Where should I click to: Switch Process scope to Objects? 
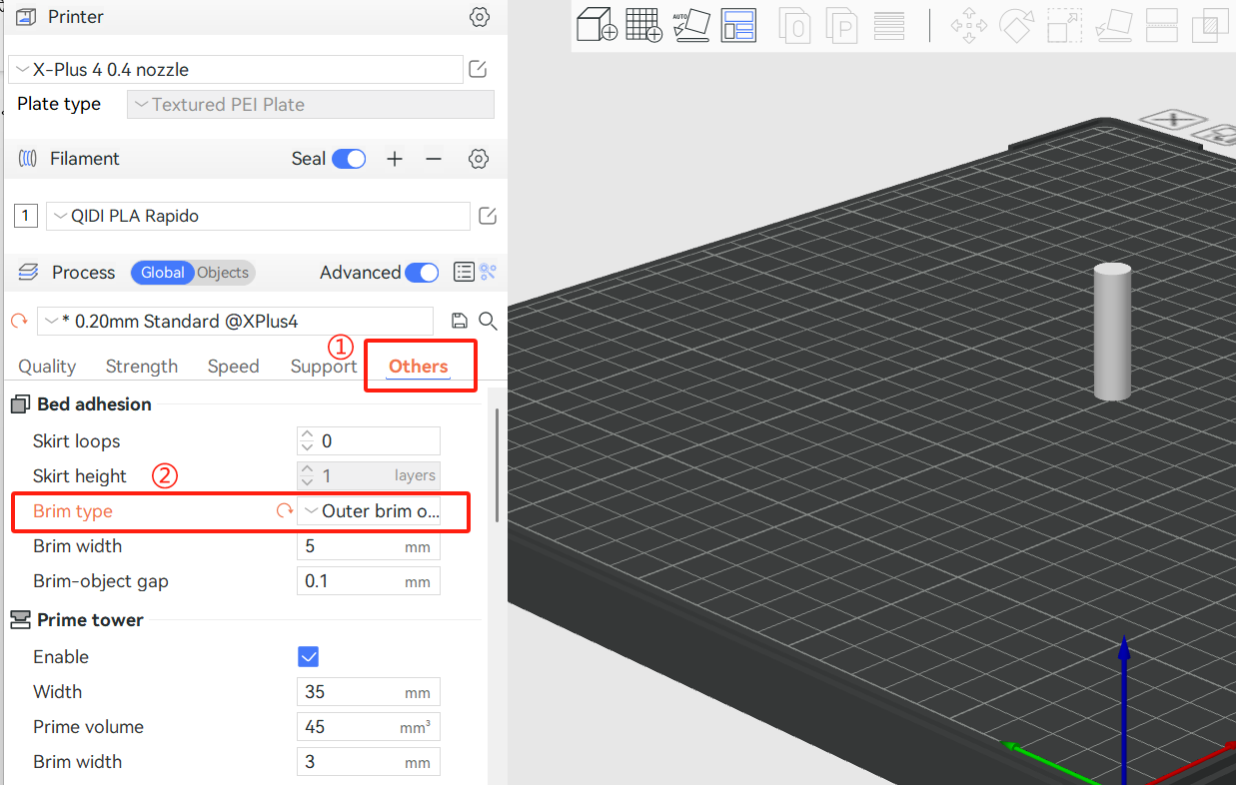(223, 273)
